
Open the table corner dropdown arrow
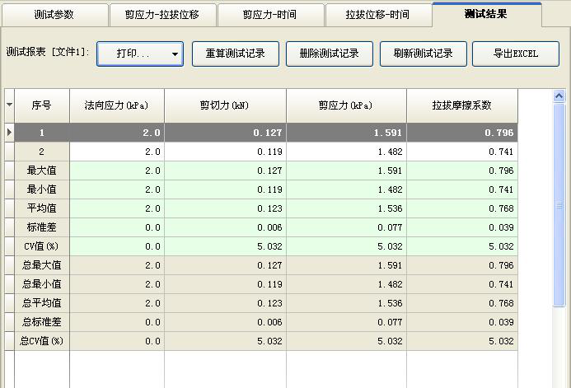pyautogui.click(x=10, y=105)
